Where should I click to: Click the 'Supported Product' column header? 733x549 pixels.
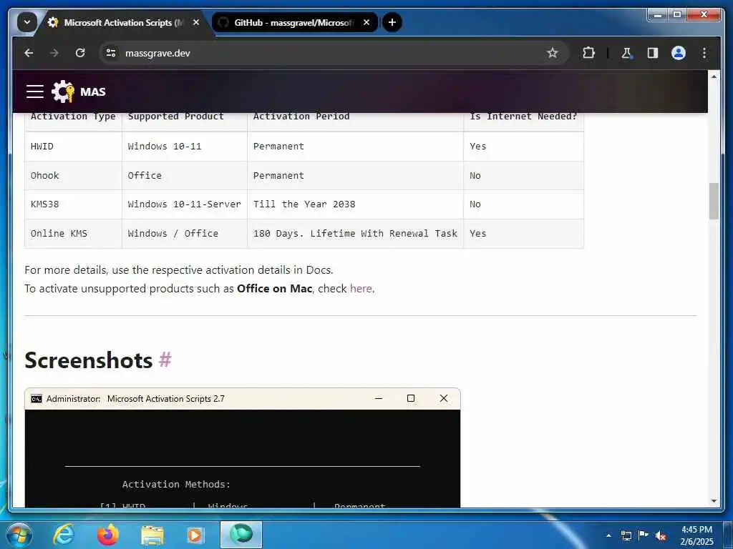[176, 117]
